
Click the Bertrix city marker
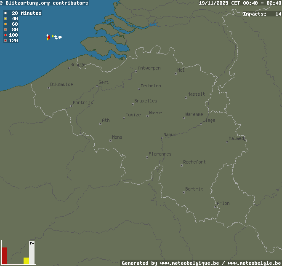[184, 192]
